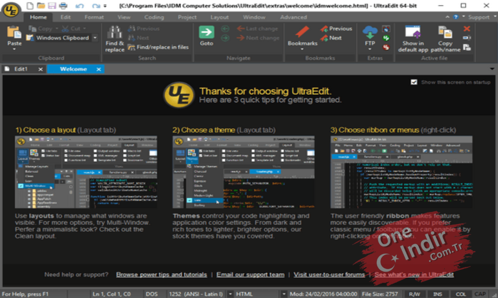Switch to the Edit ribbon tab
The width and height of the screenshot is (498, 298).
pos(65,17)
